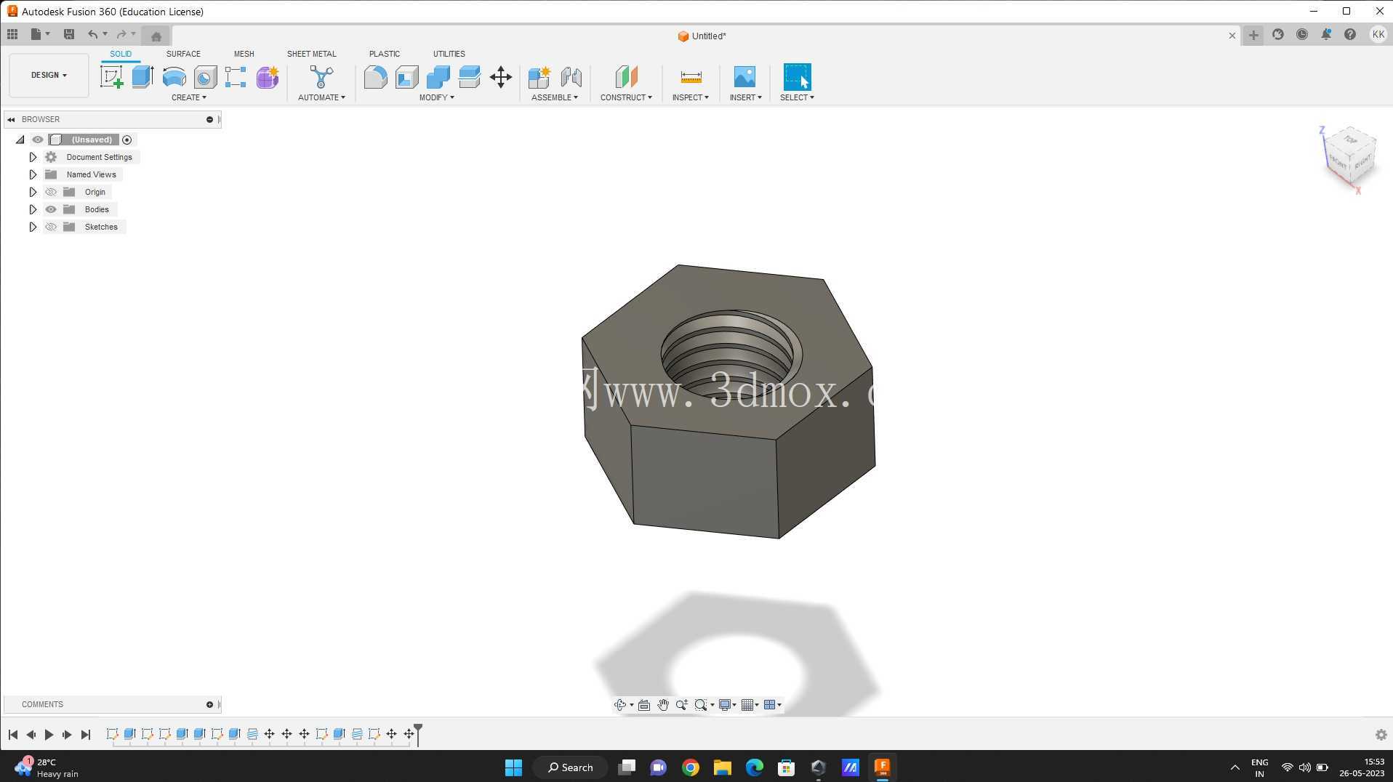Expand the Document Settings node
Viewport: 1393px width, 782px height.
[33, 157]
